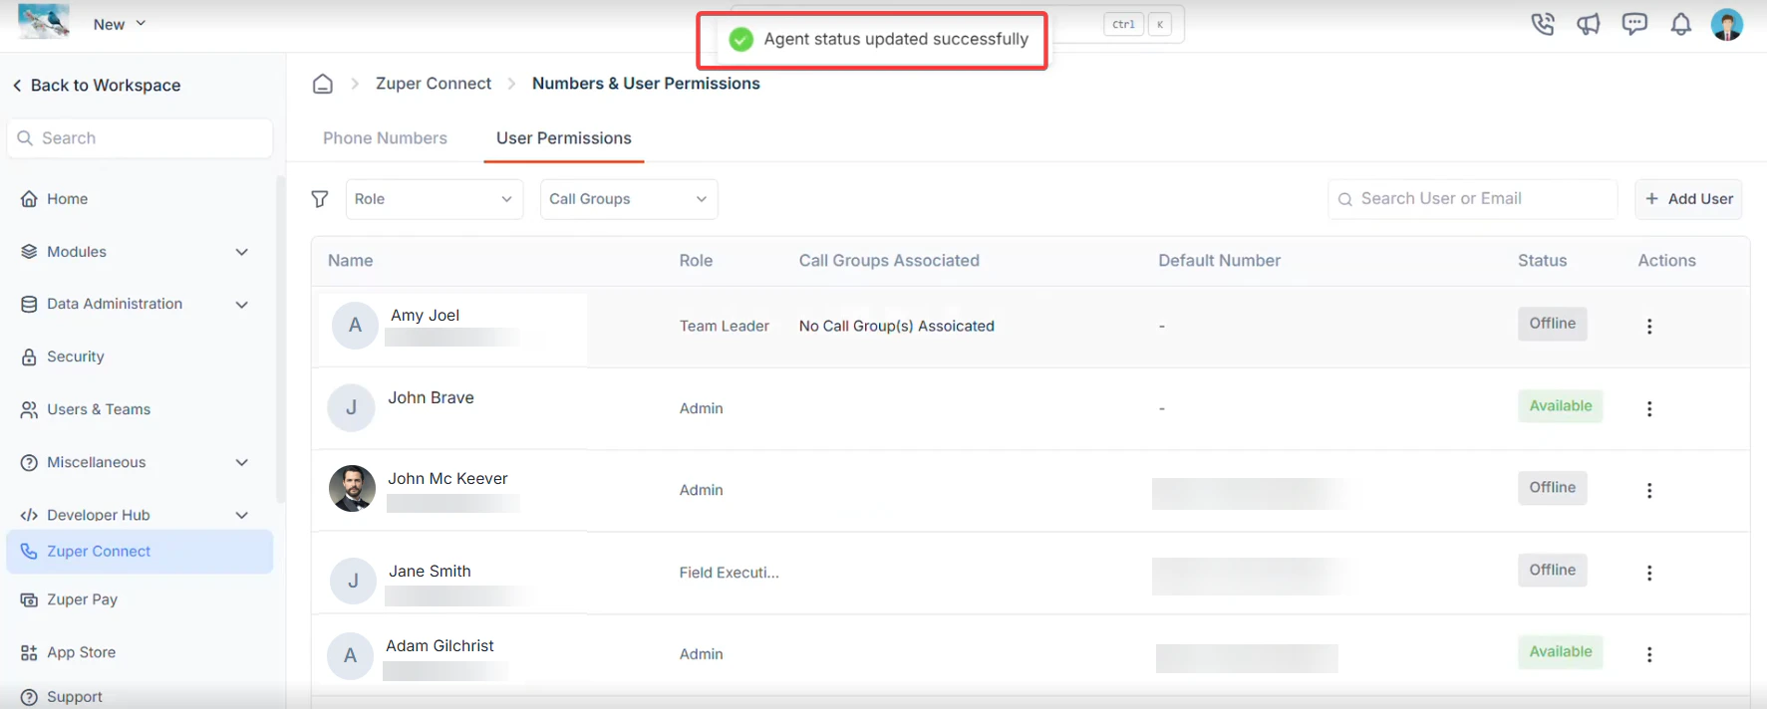Click John Brave's avatar initial
Image resolution: width=1767 pixels, height=709 pixels.
tap(351, 407)
